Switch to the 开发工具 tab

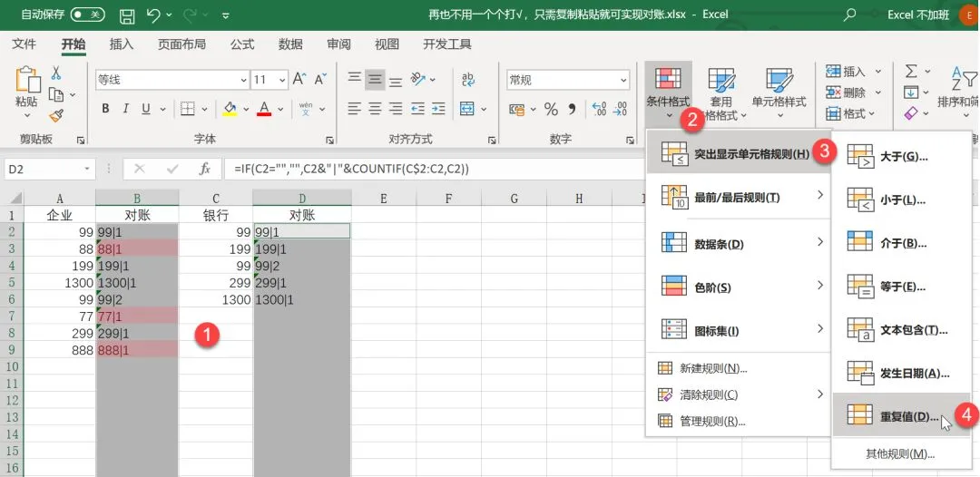point(447,44)
